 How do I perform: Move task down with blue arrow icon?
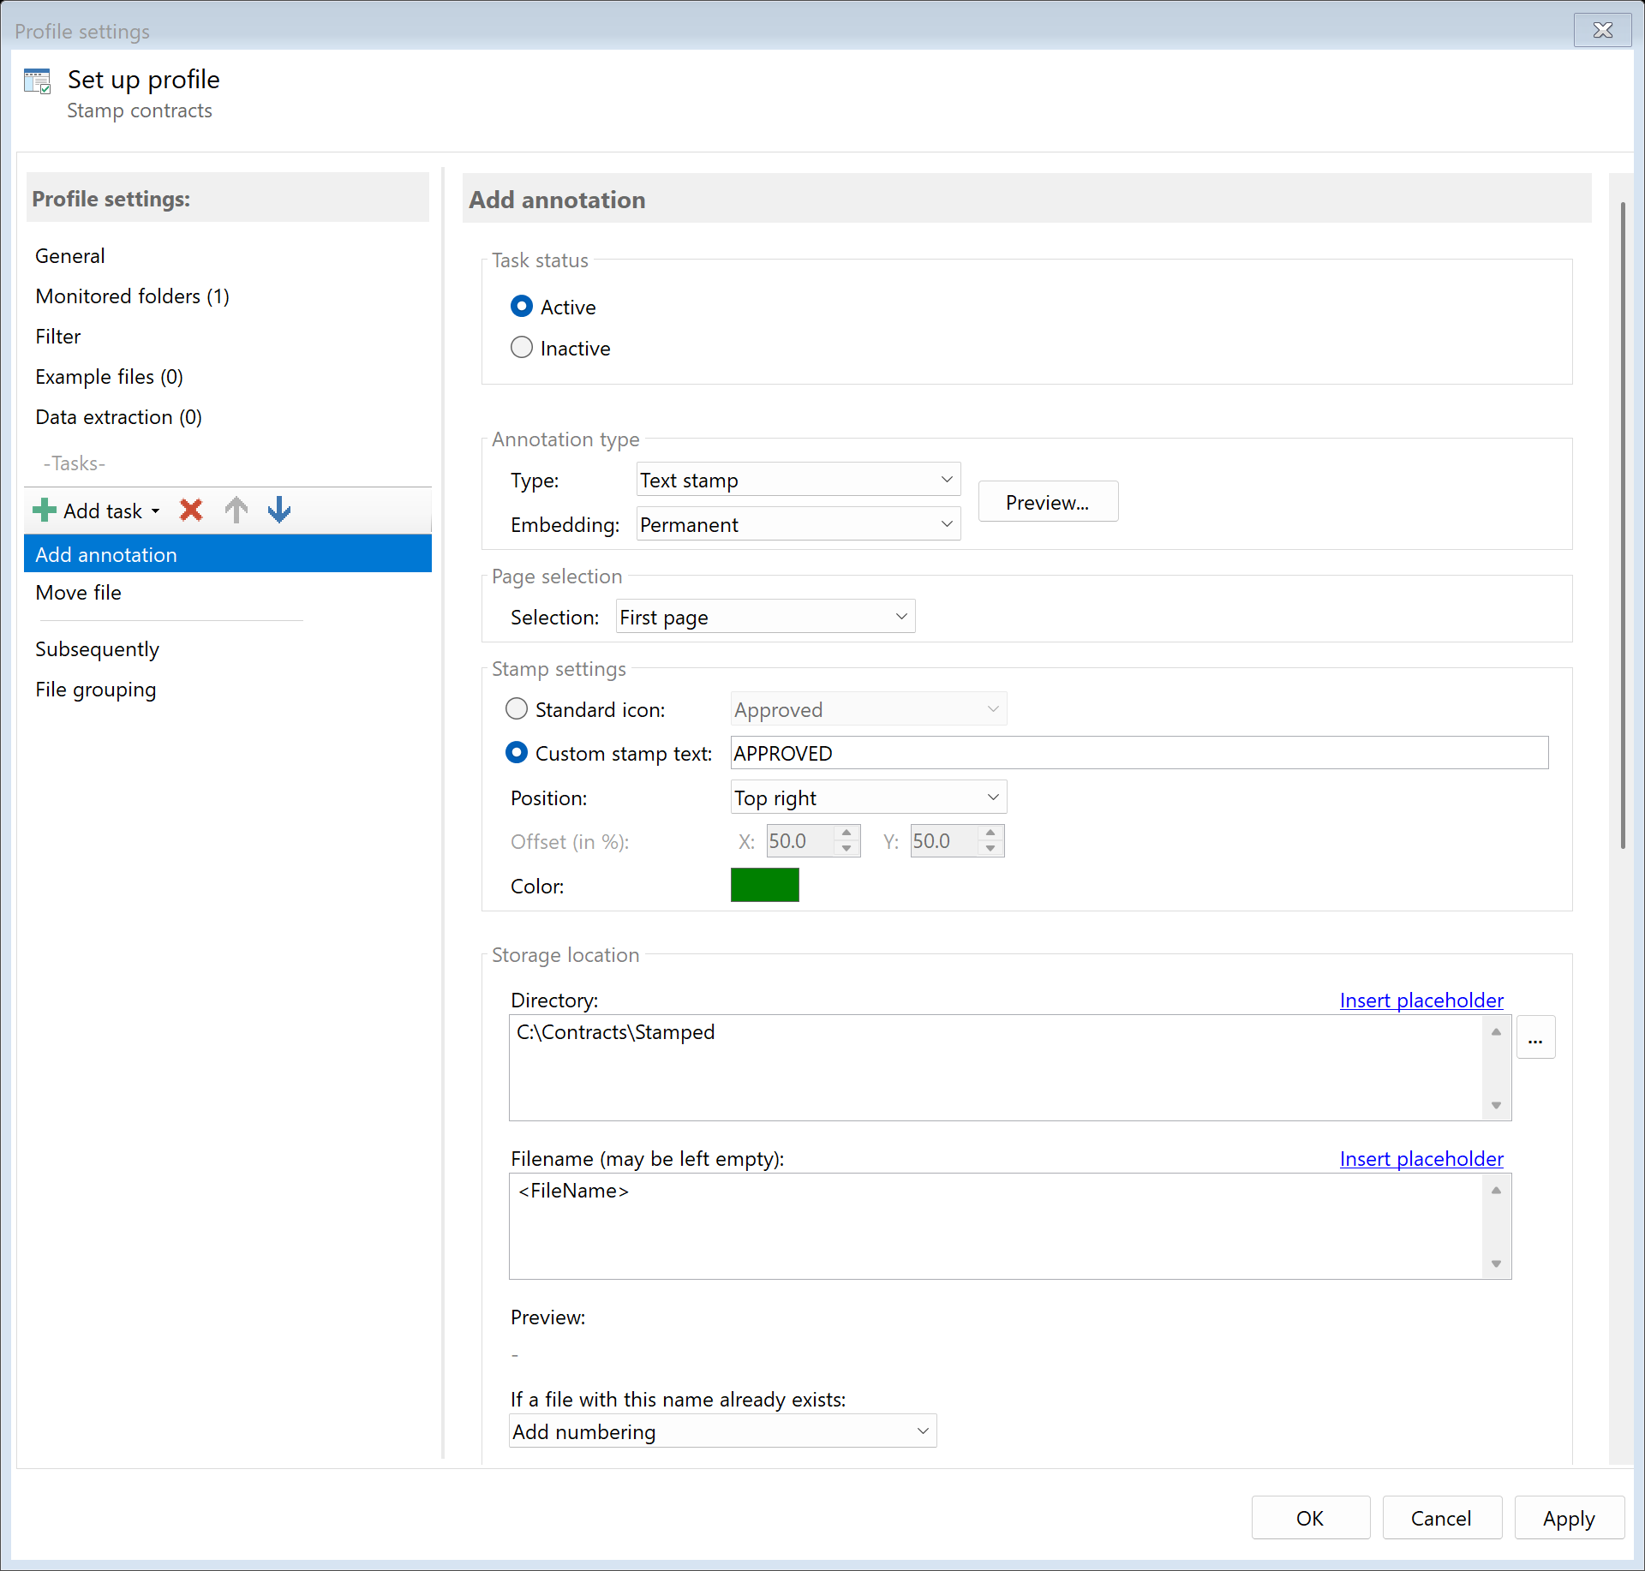coord(279,511)
